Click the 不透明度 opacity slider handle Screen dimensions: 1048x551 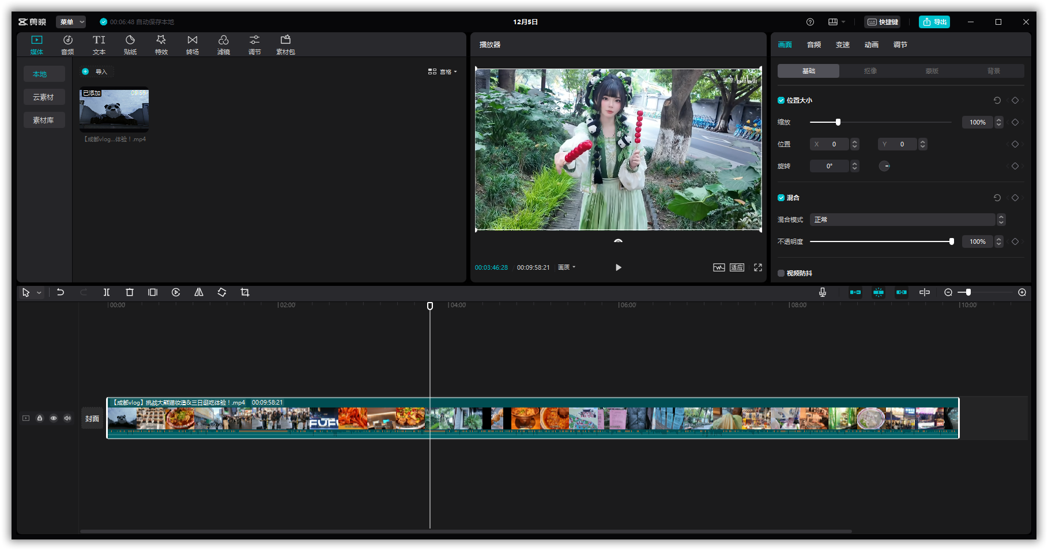[951, 241]
